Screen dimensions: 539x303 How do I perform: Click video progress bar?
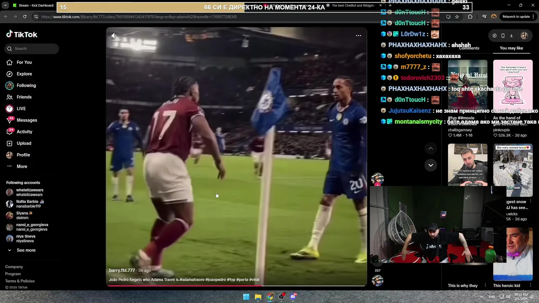click(236, 286)
